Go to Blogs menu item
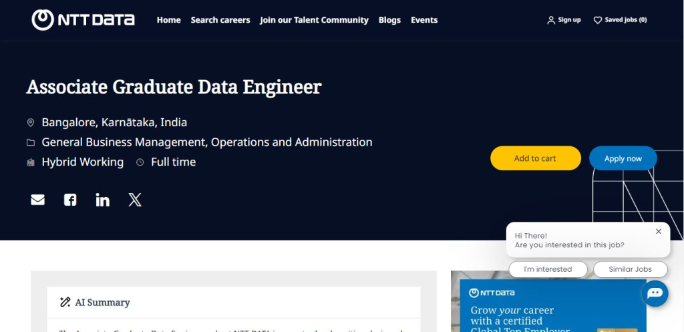 [389, 20]
